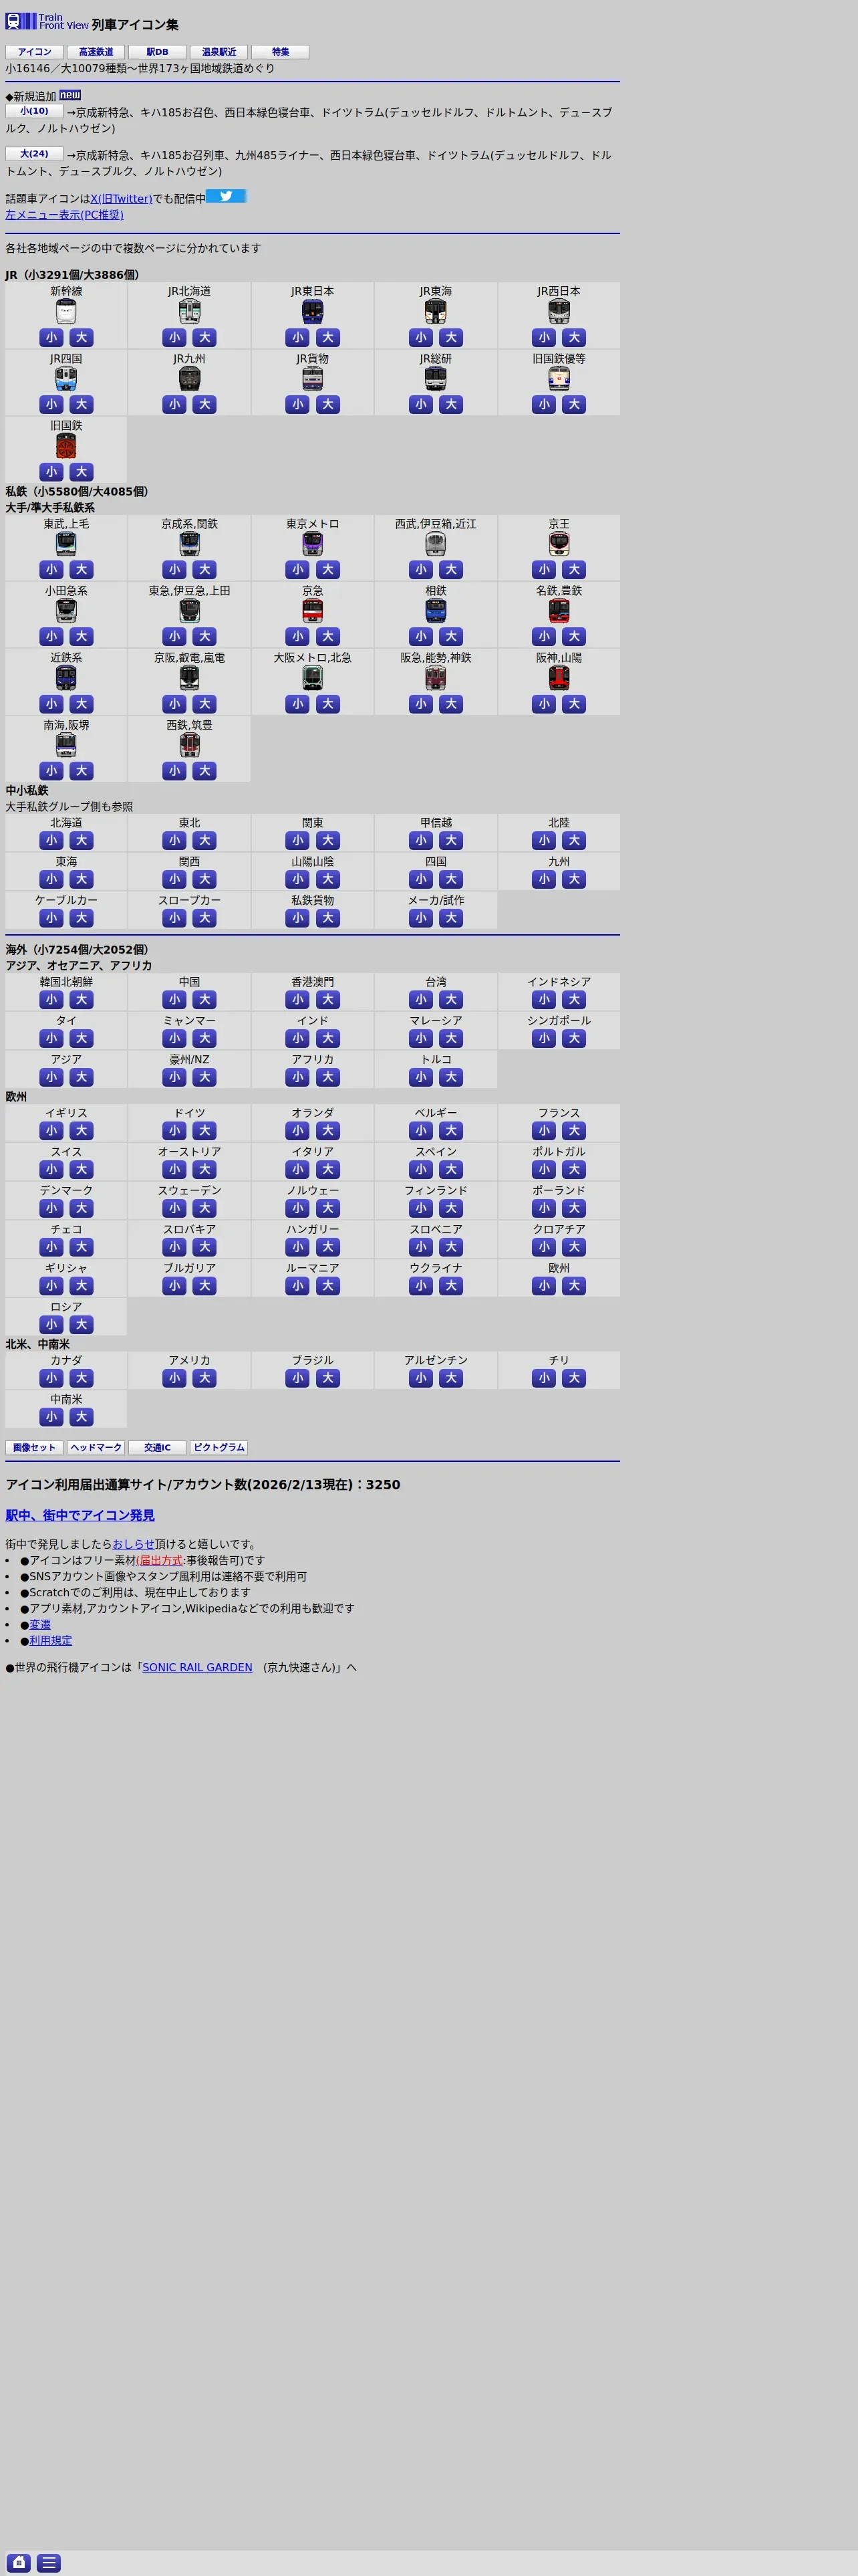Open the 画像セット tab
Viewport: 858px width, 2576px height.
point(35,1447)
